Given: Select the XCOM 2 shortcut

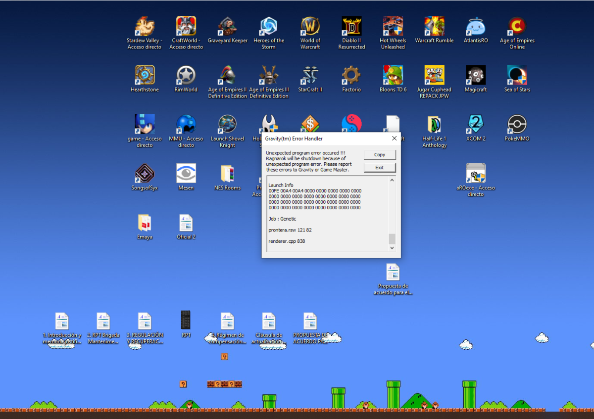Looking at the screenshot, I should pyautogui.click(x=476, y=125).
